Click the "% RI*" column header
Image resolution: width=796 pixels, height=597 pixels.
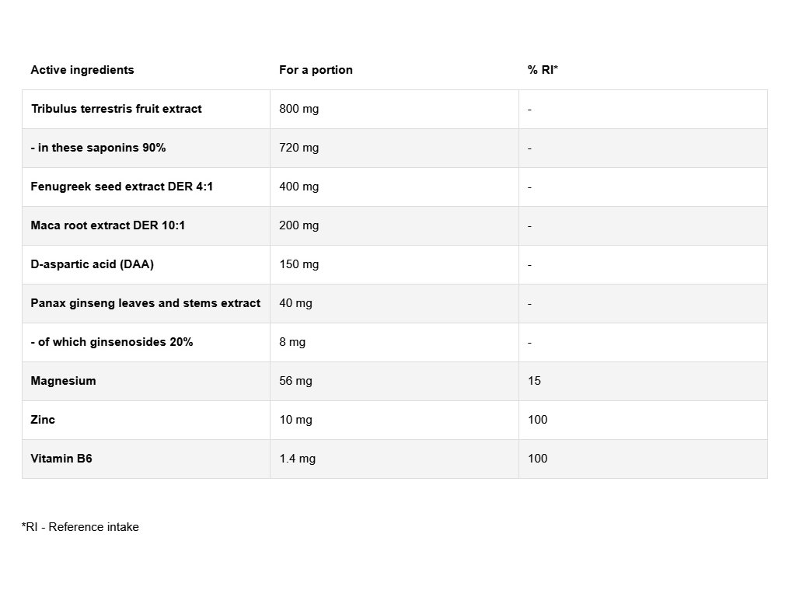coord(543,70)
